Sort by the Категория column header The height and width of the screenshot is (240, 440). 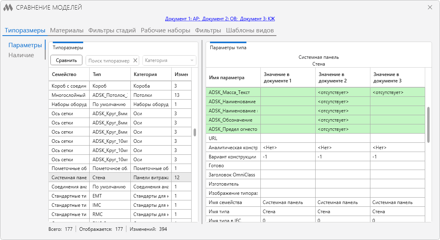pyautogui.click(x=151, y=74)
